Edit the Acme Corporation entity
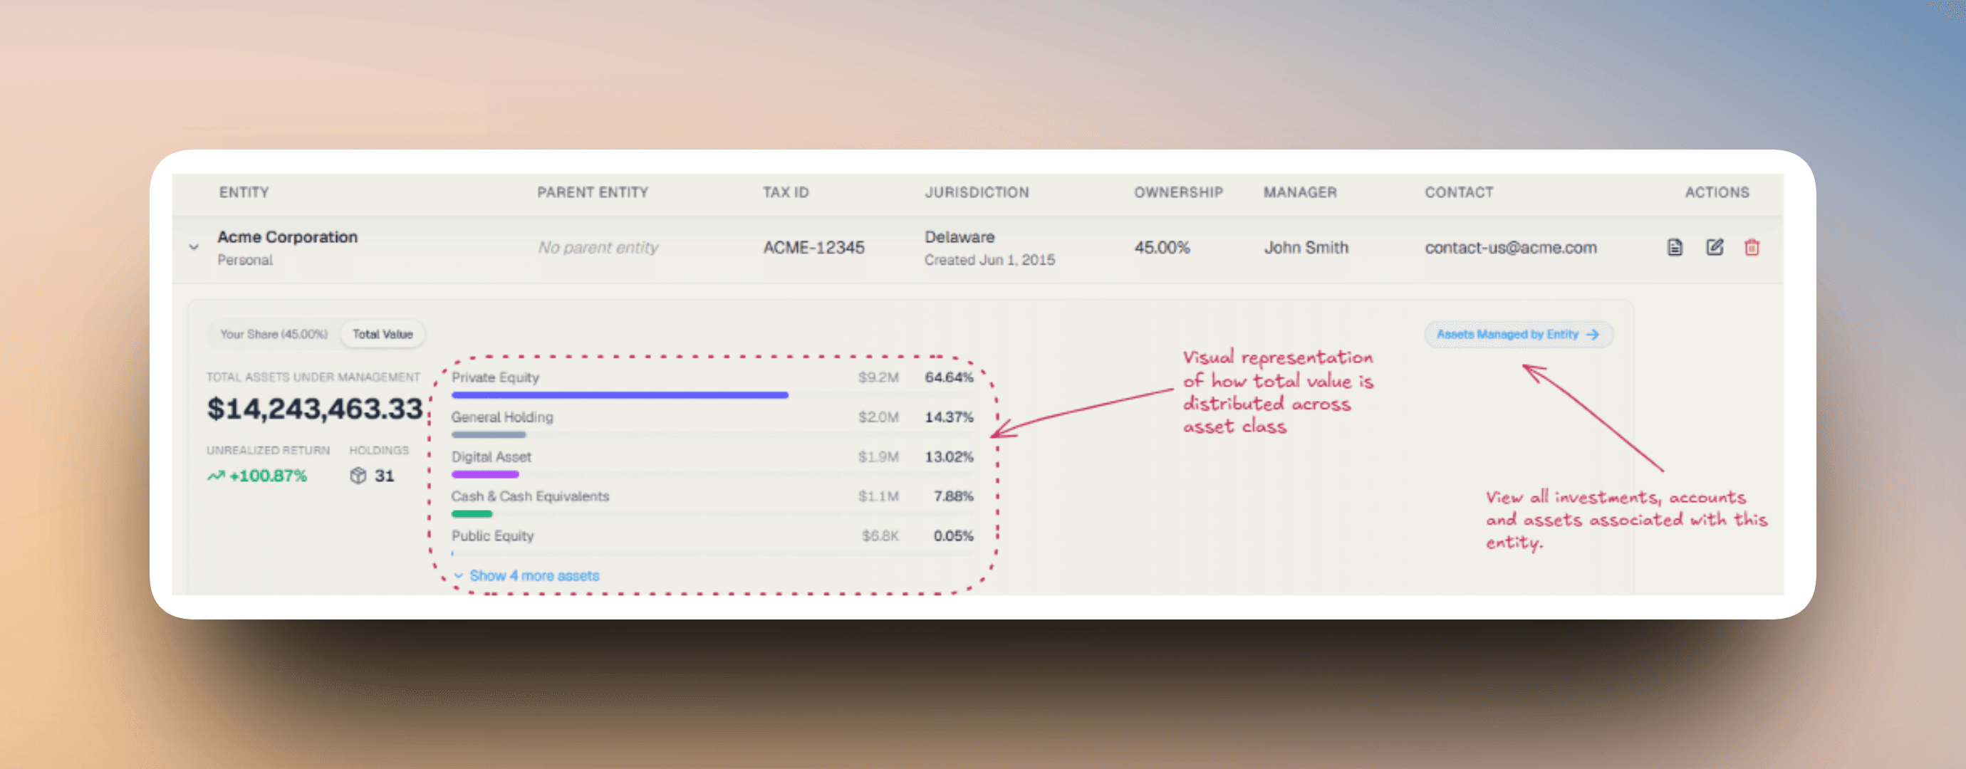This screenshot has height=769, width=1966. (1715, 247)
